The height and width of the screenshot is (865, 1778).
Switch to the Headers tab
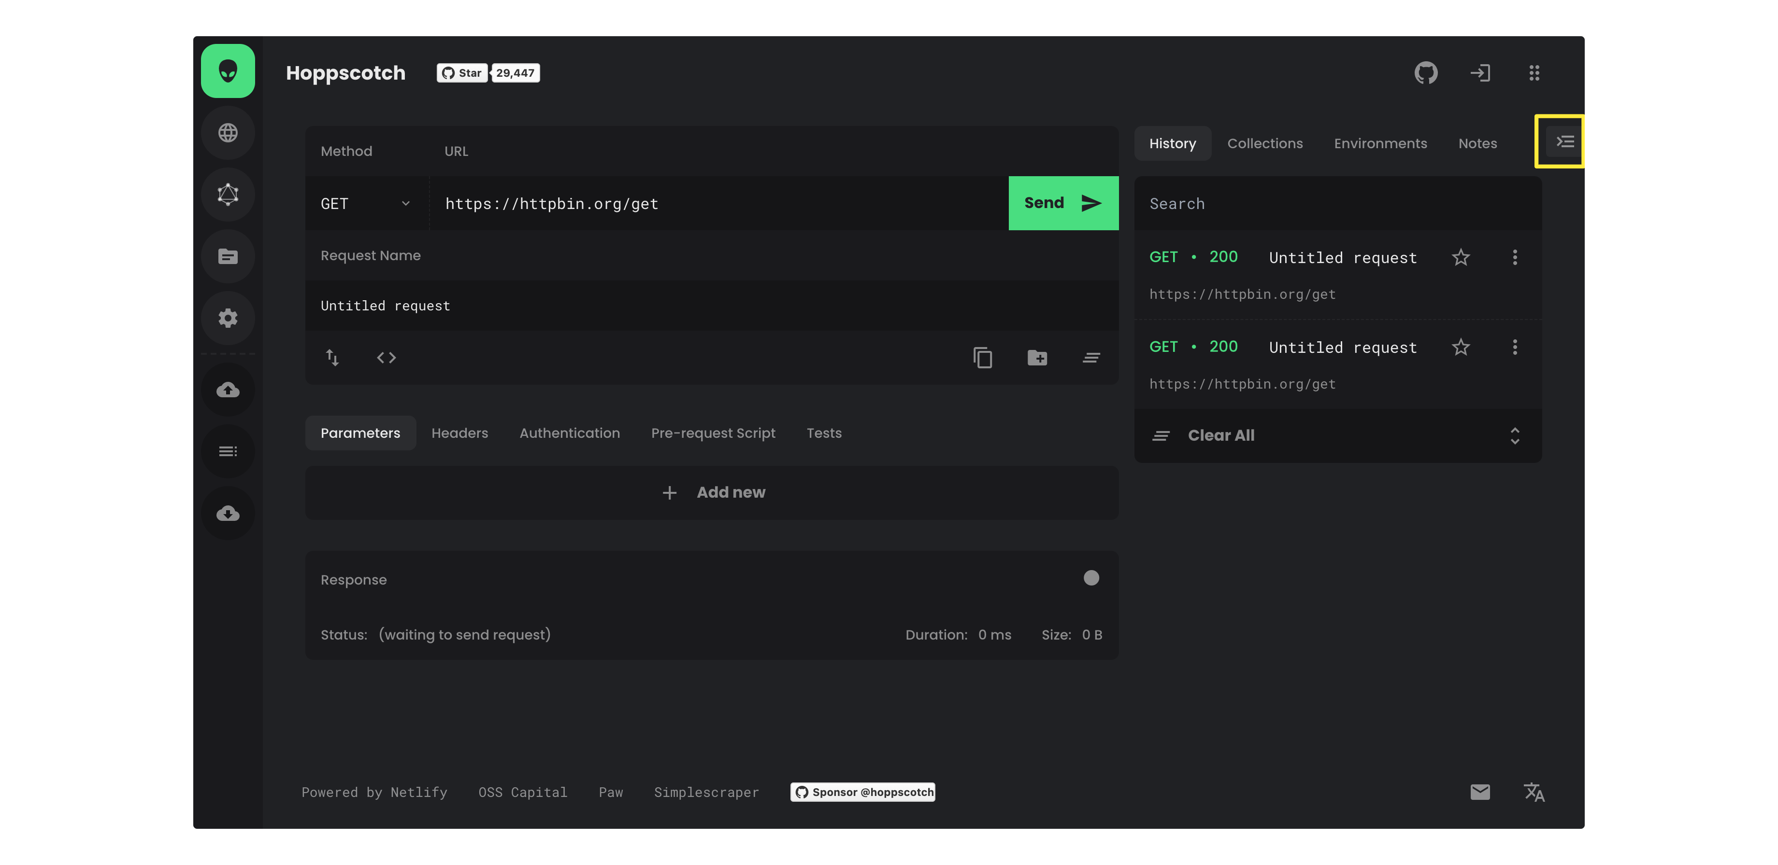point(459,433)
